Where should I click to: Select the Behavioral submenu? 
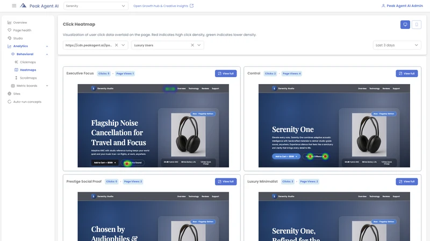coord(25,54)
